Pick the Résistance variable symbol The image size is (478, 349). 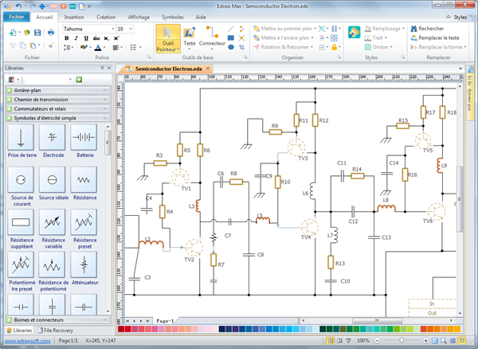coord(52,222)
